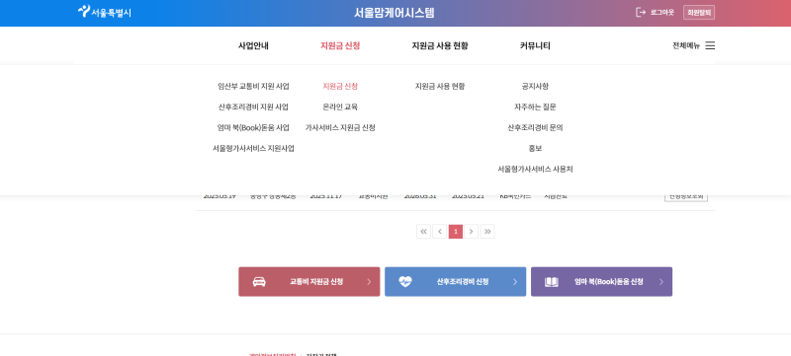Open 산후조리경비 문의 submenu item

[x=535, y=128]
